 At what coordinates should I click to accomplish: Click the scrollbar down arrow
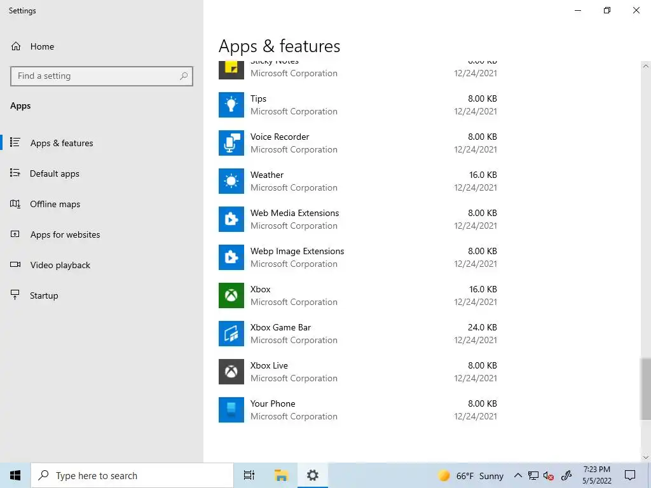point(646,457)
